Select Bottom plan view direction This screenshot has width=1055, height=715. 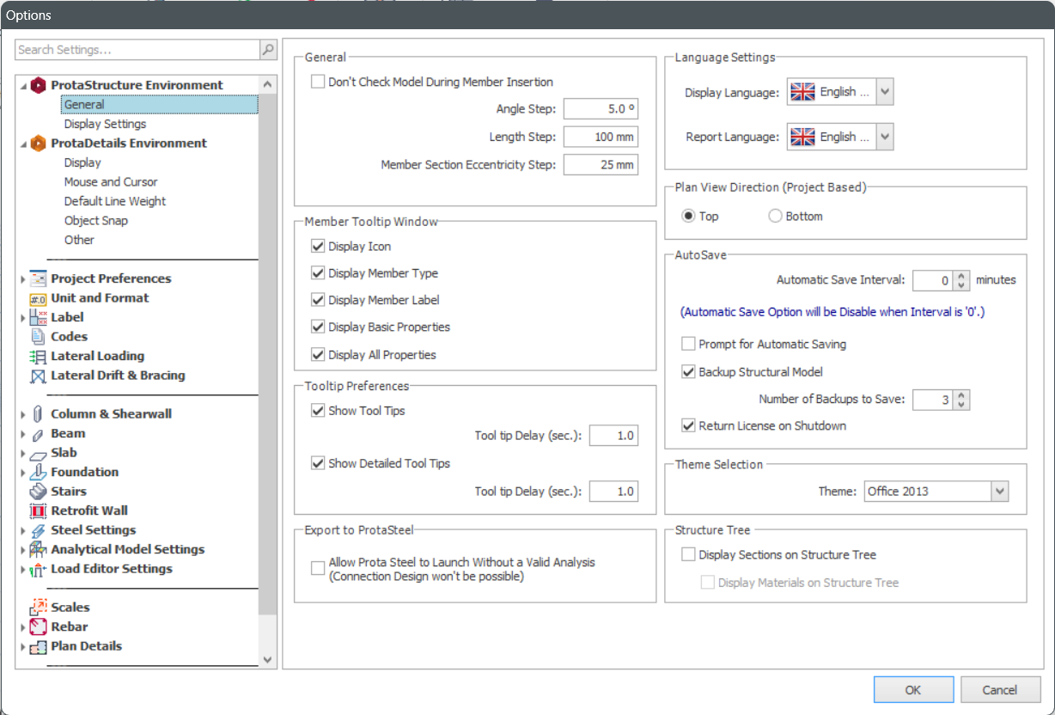coord(775,217)
